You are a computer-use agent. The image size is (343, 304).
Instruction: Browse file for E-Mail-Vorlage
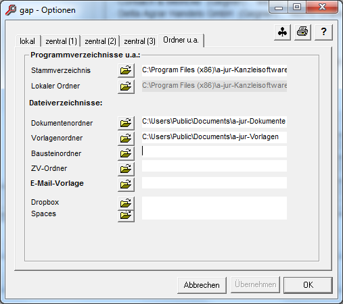tap(126, 184)
